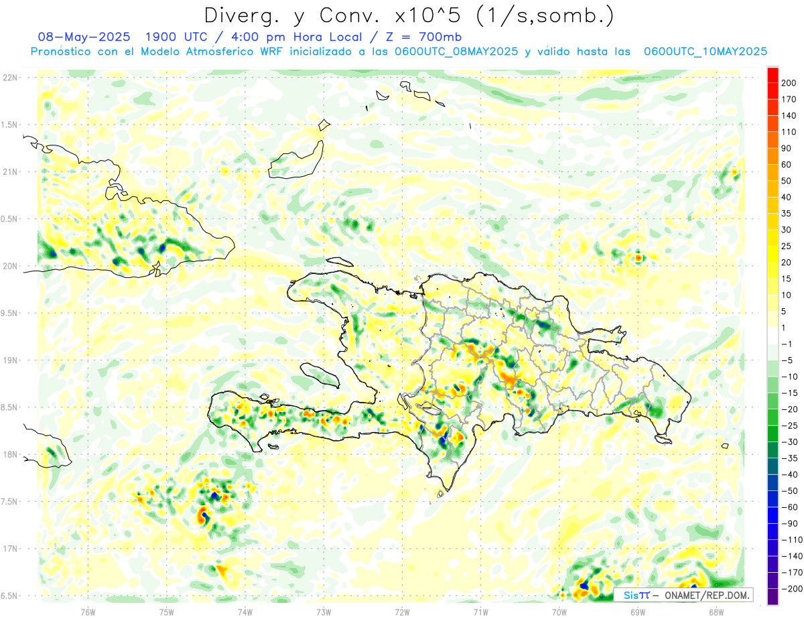
Task: Click the '0.5N' latitude label
Action: 9,219
